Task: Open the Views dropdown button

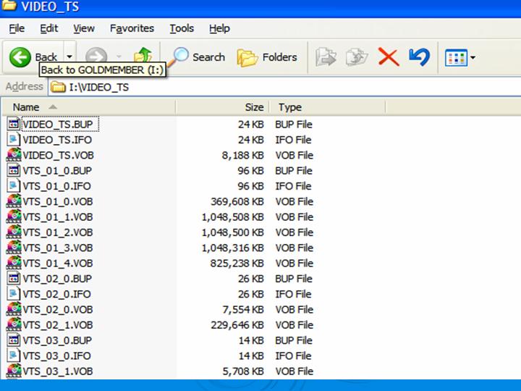Action: point(460,58)
